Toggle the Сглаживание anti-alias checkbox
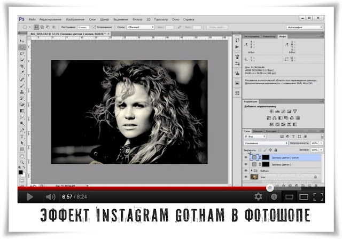Screen dimensions: 342x239 (x=94, y=27)
